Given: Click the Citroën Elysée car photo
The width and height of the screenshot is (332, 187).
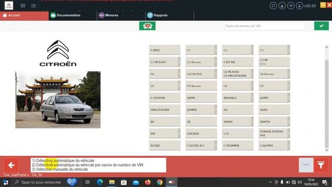Looking at the screenshot, I should pyautogui.click(x=58, y=100).
